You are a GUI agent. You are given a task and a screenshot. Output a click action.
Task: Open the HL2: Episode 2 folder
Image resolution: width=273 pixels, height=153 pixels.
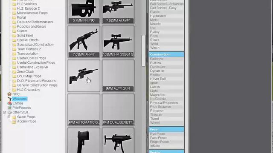[28, 8]
